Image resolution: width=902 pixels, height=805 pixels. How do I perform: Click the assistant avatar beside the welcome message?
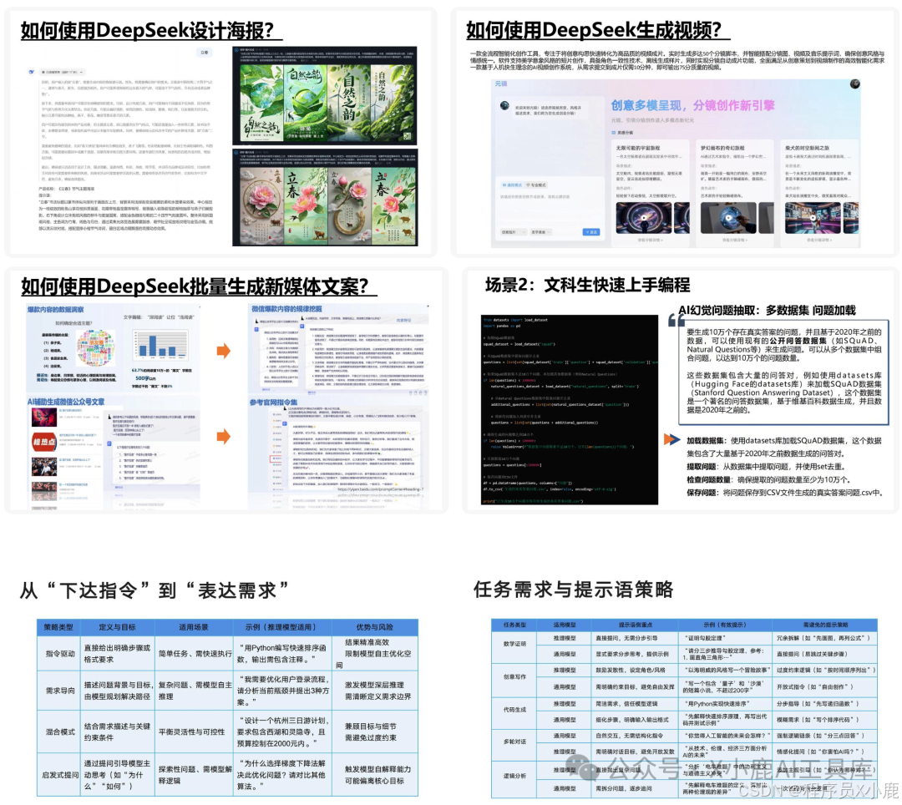pyautogui.click(x=504, y=106)
